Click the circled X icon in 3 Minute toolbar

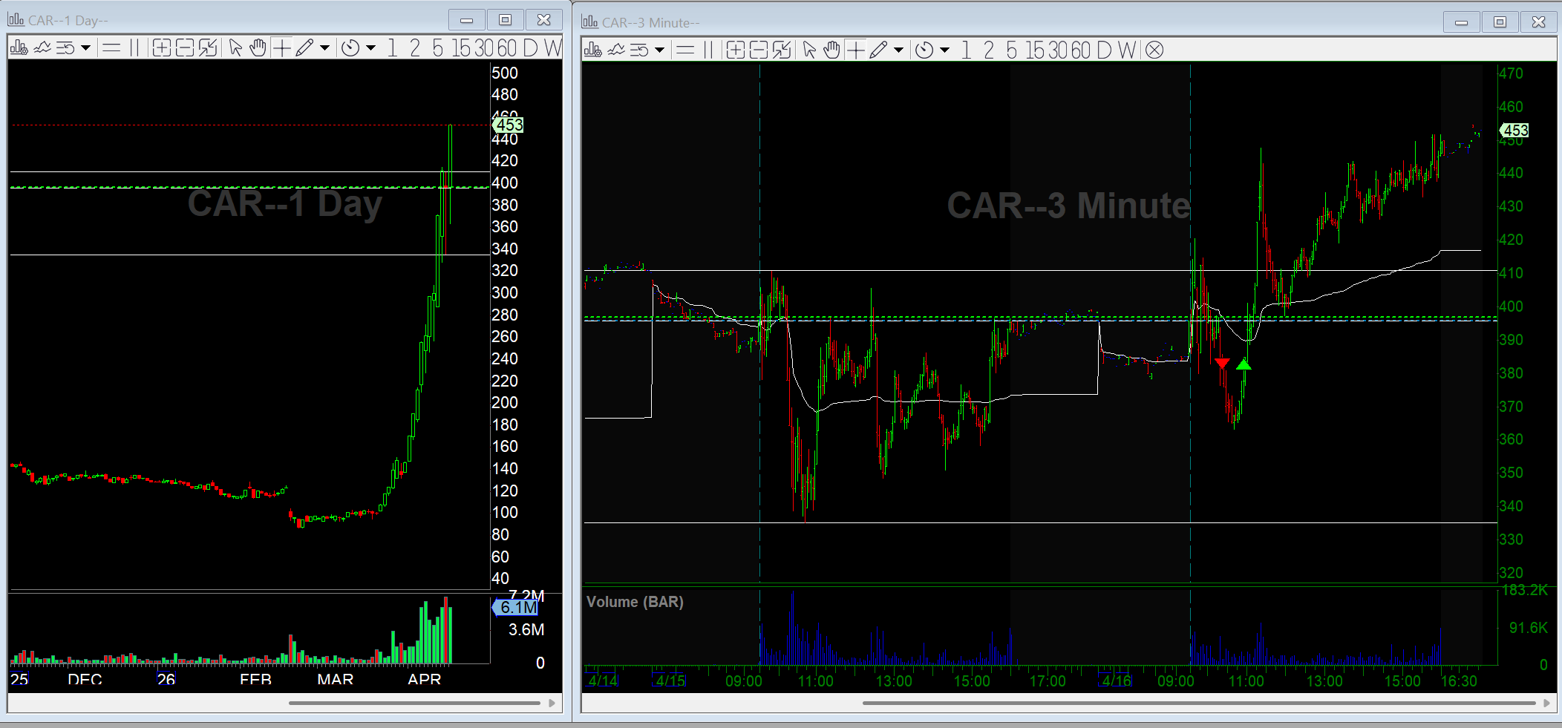(1154, 50)
